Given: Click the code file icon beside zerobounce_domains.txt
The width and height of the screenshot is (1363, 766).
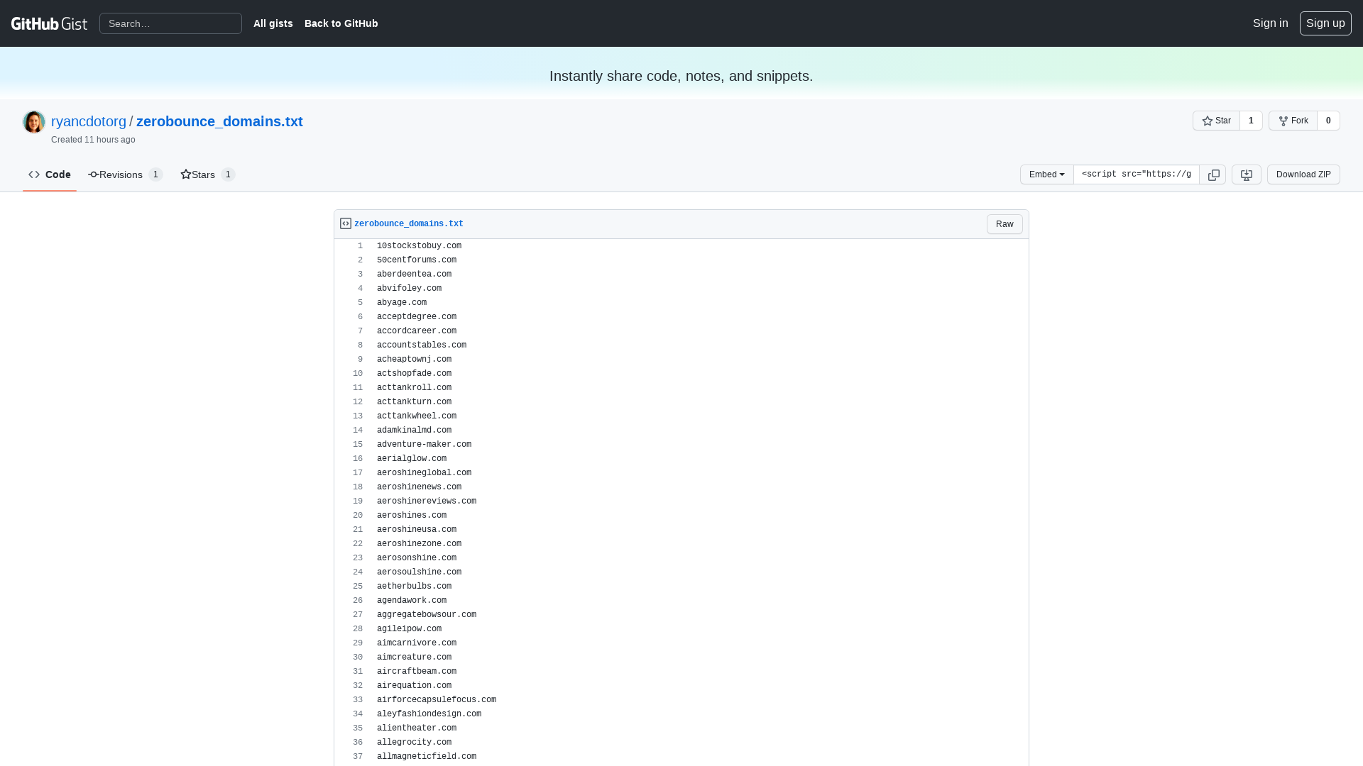Looking at the screenshot, I should tap(345, 223).
